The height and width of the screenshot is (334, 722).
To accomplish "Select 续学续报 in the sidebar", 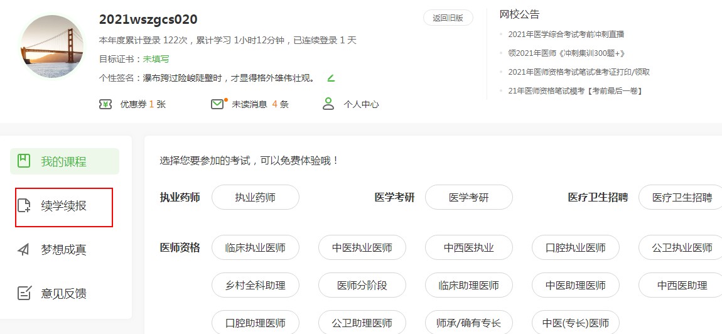I will (64, 206).
